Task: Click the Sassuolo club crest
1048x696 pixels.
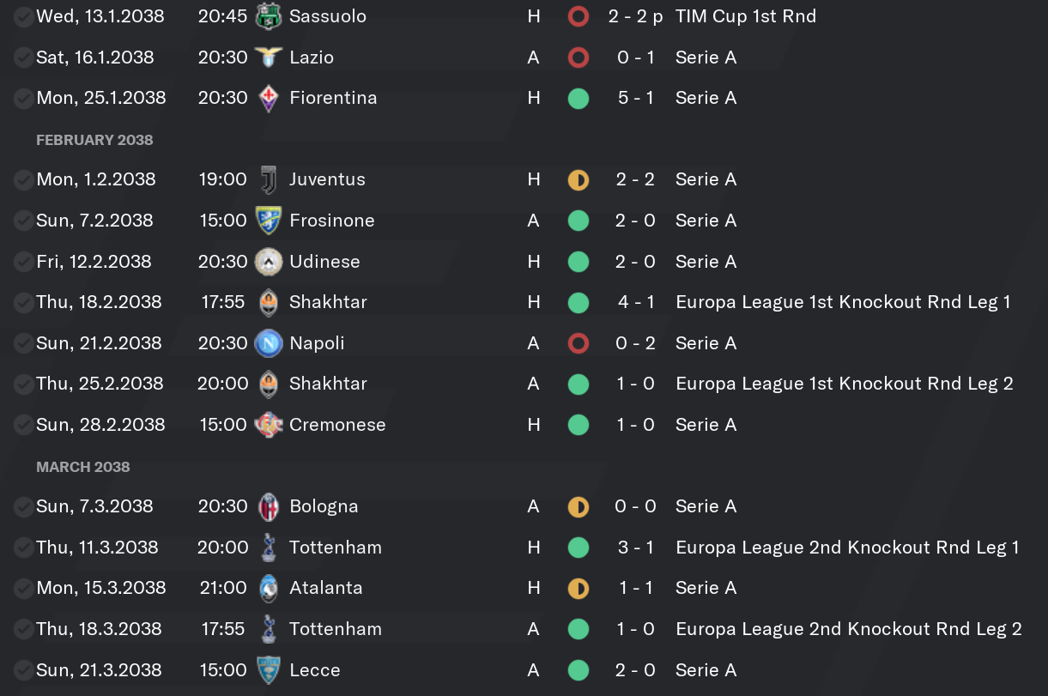Action: pyautogui.click(x=269, y=16)
